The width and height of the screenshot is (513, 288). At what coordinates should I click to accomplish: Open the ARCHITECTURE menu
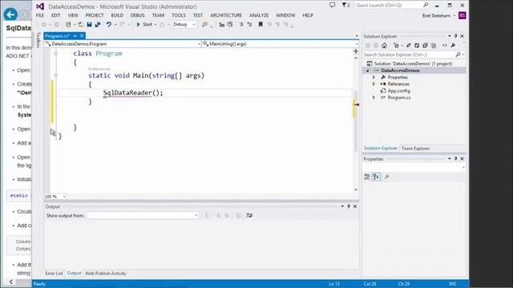pyautogui.click(x=226, y=15)
